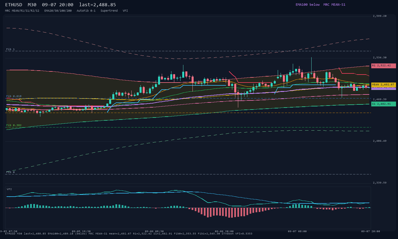Click the M30 timeframe label
The height and width of the screenshot is (239, 398).
[32, 5]
